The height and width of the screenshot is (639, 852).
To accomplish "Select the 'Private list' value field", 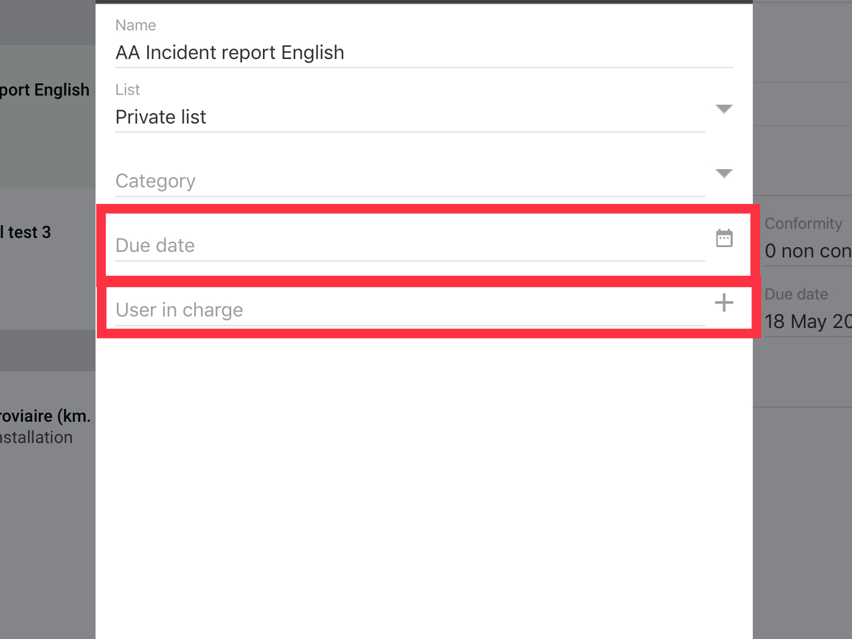I will pos(410,117).
